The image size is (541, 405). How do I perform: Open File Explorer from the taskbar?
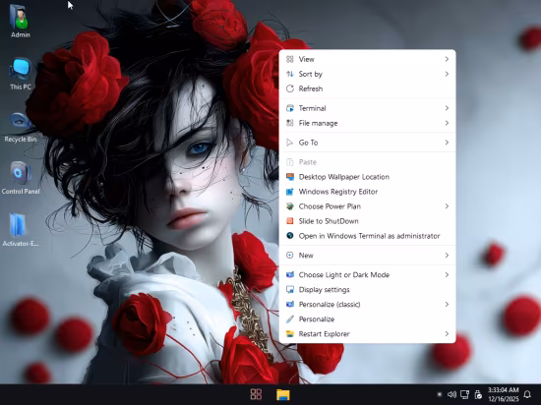283,394
